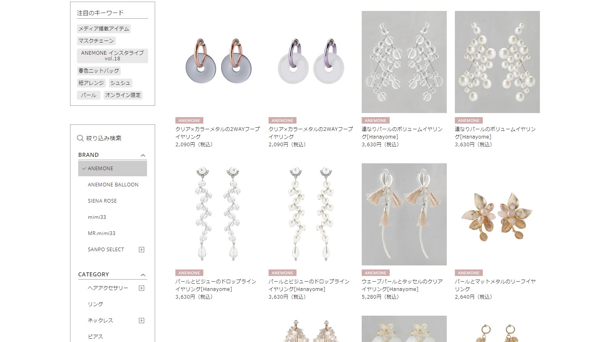Open the オンライン限定 keyword tag

(x=123, y=95)
